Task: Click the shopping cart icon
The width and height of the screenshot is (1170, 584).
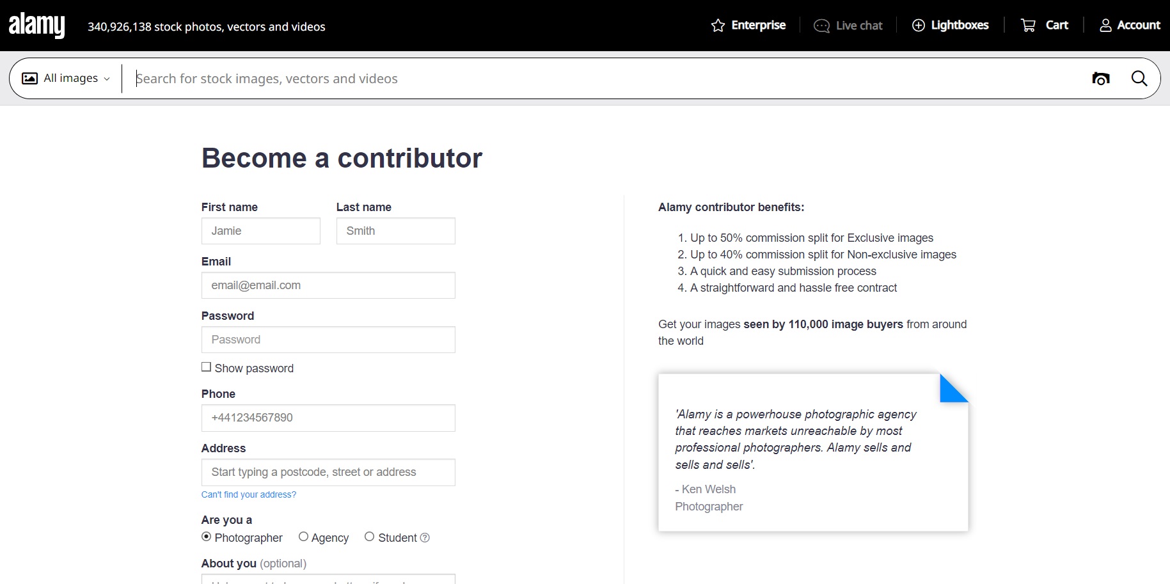Action: (1028, 26)
